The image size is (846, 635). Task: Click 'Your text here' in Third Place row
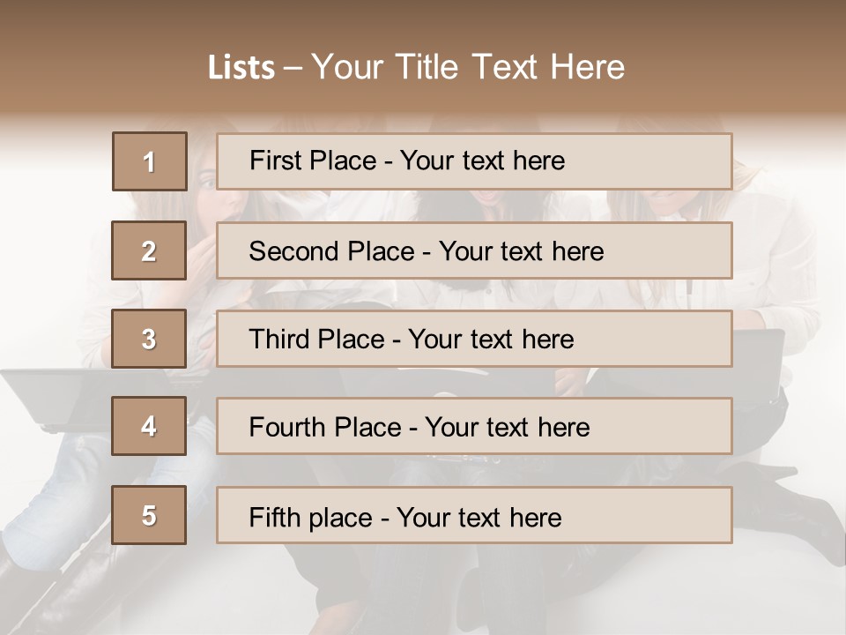pyautogui.click(x=491, y=340)
